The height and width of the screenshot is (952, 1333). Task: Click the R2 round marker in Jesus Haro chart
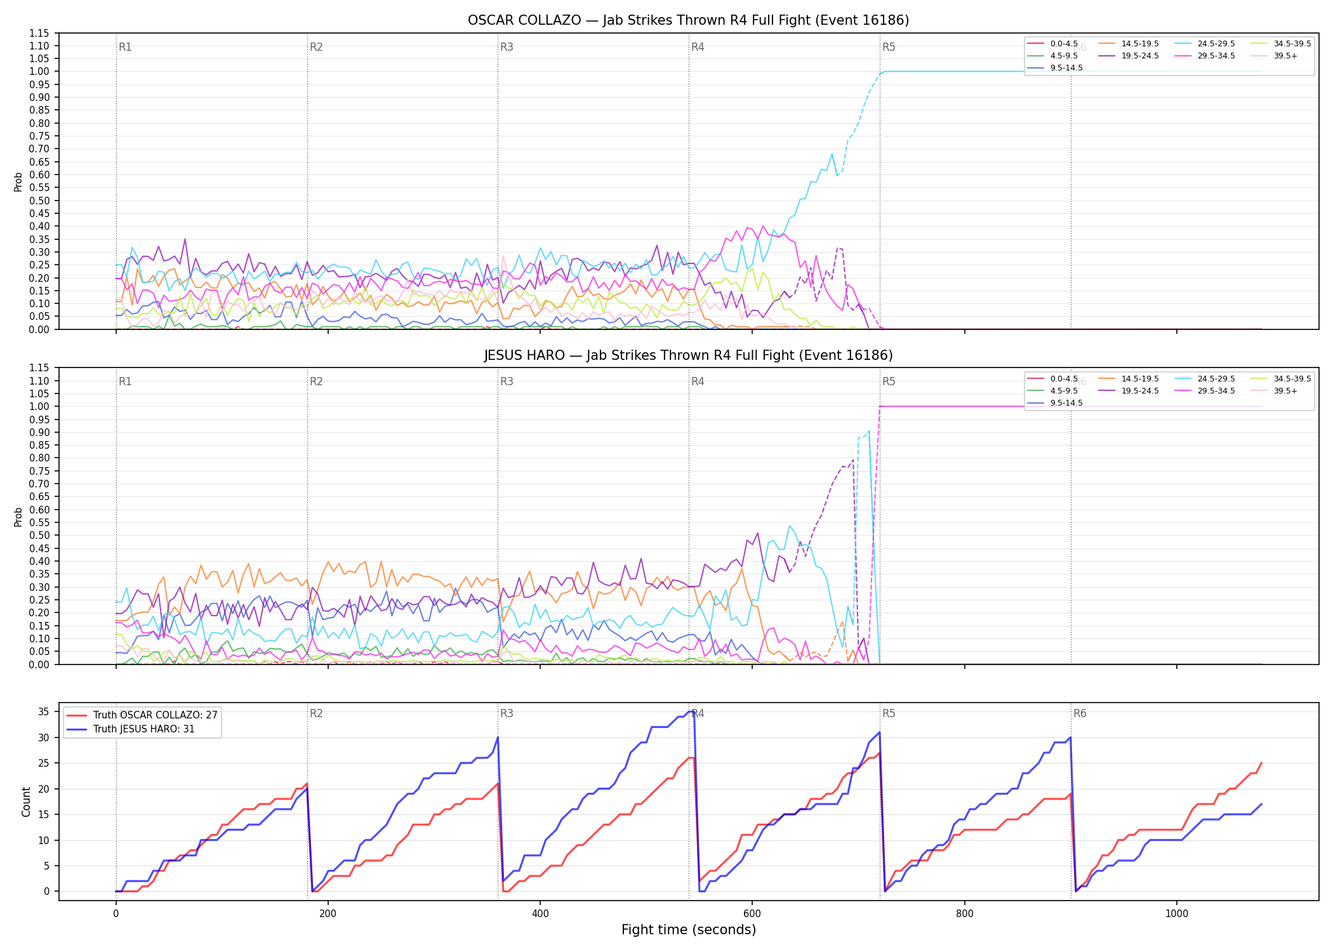316,381
